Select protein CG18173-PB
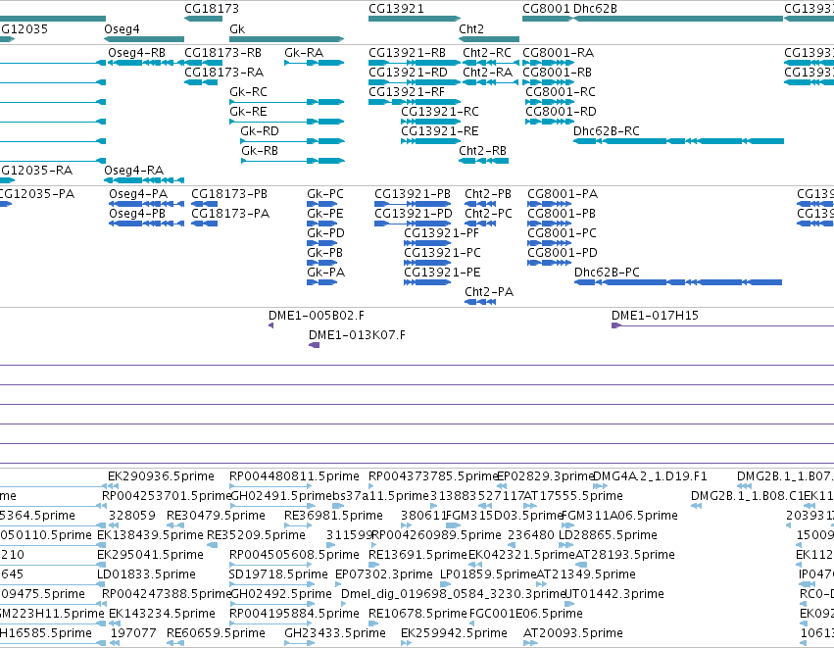The height and width of the screenshot is (648, 834). pyautogui.click(x=229, y=194)
